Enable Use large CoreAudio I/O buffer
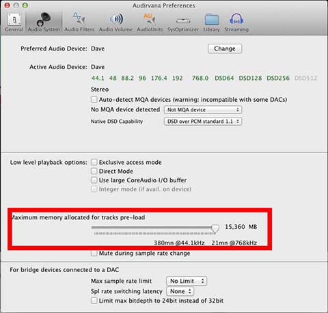Screen dimensions: 328x313 (x=94, y=180)
